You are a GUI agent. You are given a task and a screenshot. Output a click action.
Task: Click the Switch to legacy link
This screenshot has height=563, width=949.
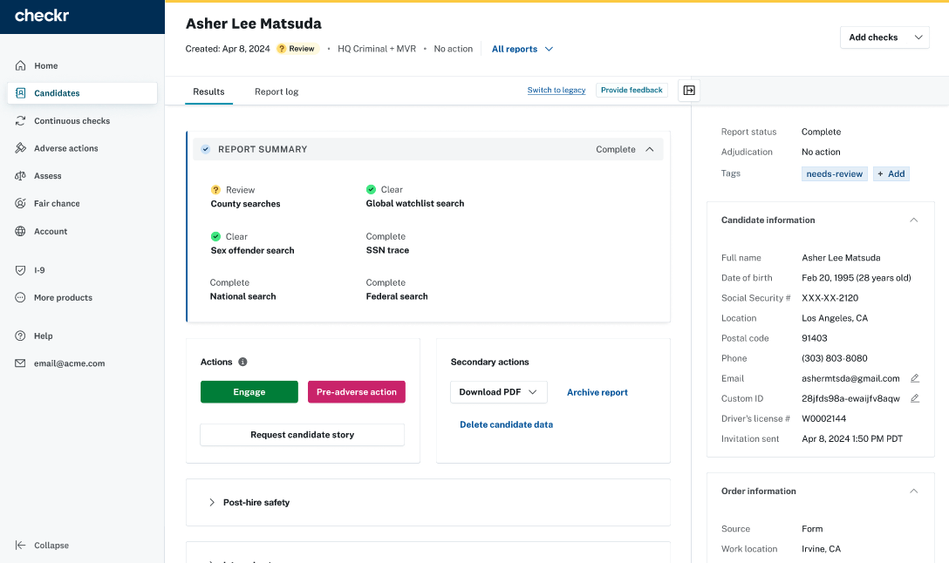(x=556, y=90)
